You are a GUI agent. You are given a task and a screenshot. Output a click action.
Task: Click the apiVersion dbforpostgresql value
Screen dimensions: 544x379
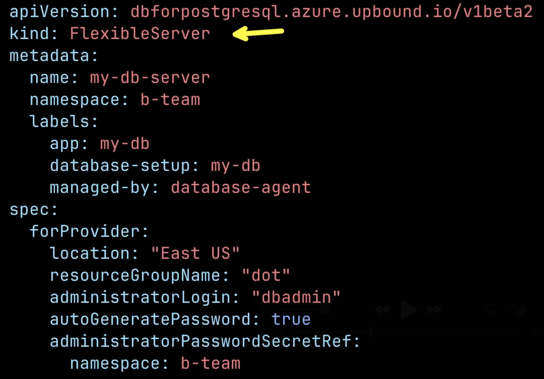[331, 12]
